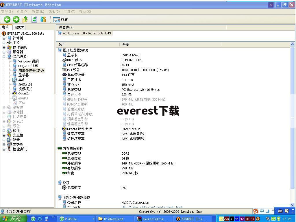This screenshot has height=222, width=296.
Task: Collapse the 显示设备 tree node
Action: click(4, 57)
